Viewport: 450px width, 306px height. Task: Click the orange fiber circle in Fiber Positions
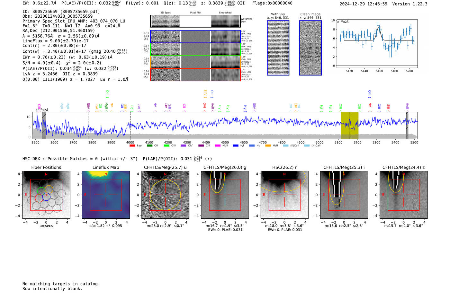point(49,189)
